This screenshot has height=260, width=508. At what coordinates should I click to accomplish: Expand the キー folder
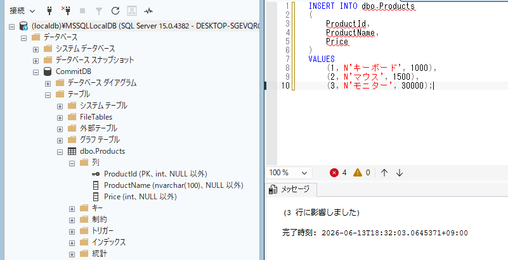[x=72, y=209]
